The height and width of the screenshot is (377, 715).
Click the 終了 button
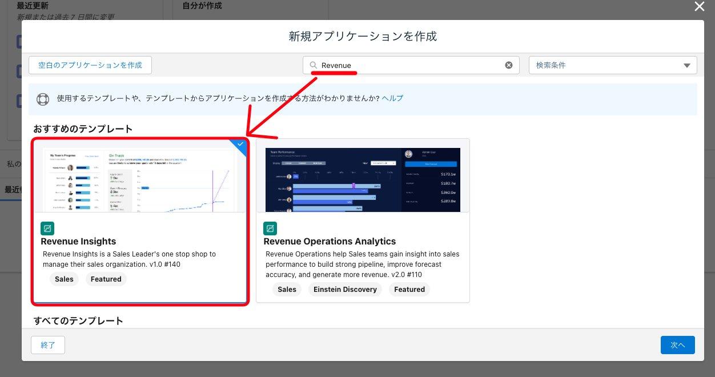[48, 345]
